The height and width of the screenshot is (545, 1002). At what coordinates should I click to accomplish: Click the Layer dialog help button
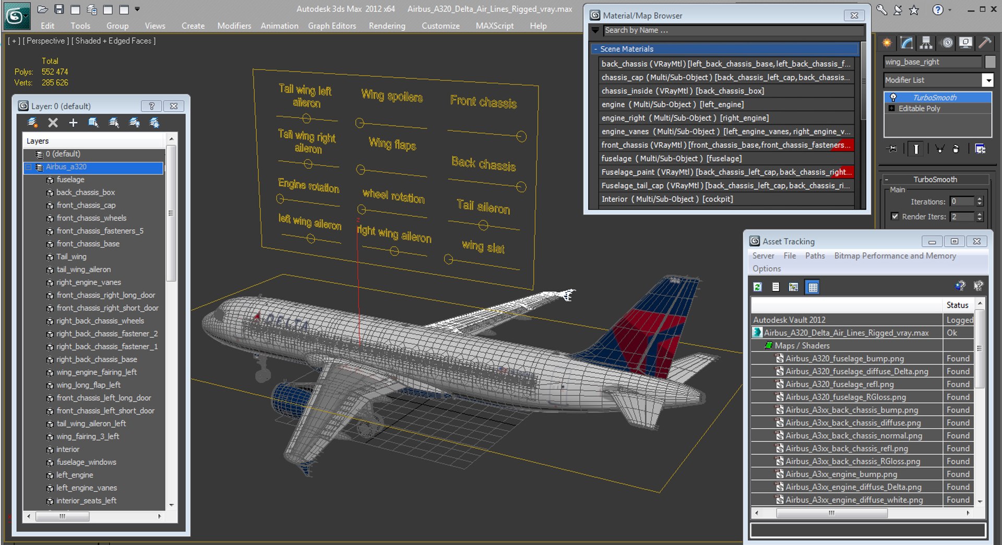pos(151,106)
